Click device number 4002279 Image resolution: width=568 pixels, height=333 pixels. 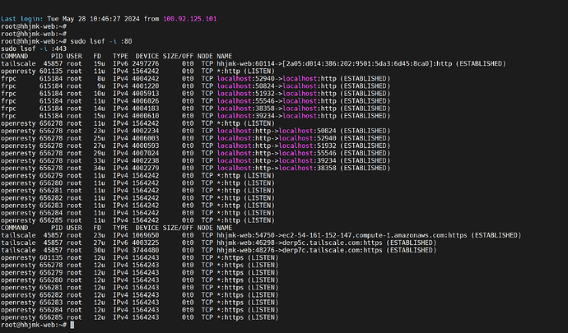pos(145,168)
